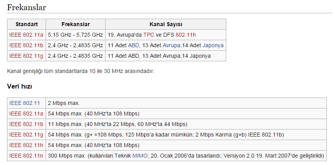Click IEEE 802.11a in Veri hızı table
This screenshot has width=335, height=165.
coord(26,114)
